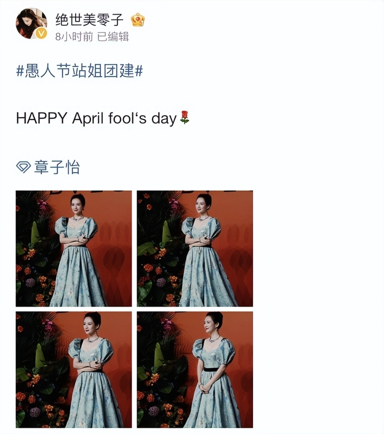The image size is (384, 434).
Task: Click the yellow verified V badge
Action: click(41, 34)
